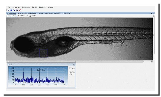Open the Raw Data menu
The image size is (161, 97).
42,7
